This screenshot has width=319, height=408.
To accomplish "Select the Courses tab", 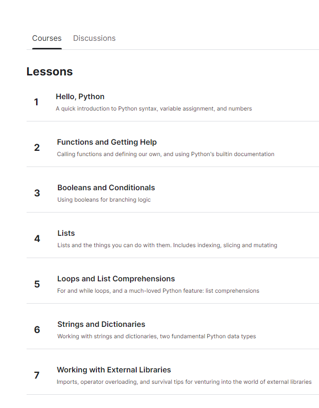I will click(47, 38).
